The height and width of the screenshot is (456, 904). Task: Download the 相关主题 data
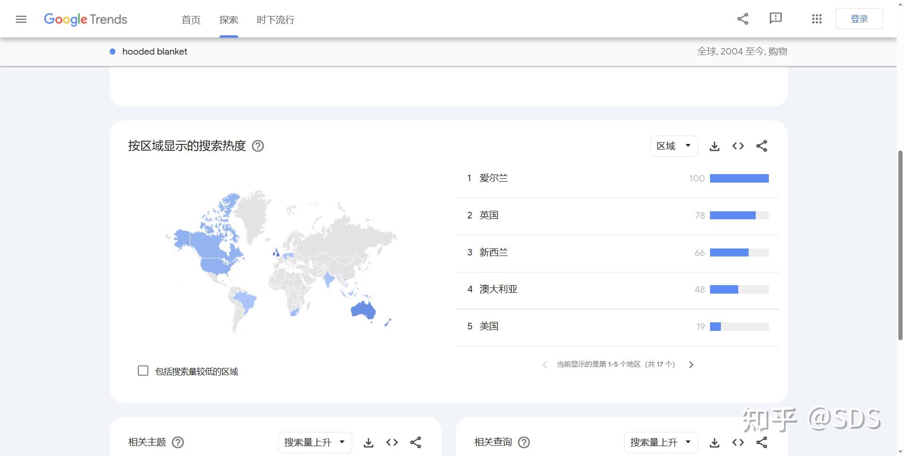pyautogui.click(x=368, y=442)
